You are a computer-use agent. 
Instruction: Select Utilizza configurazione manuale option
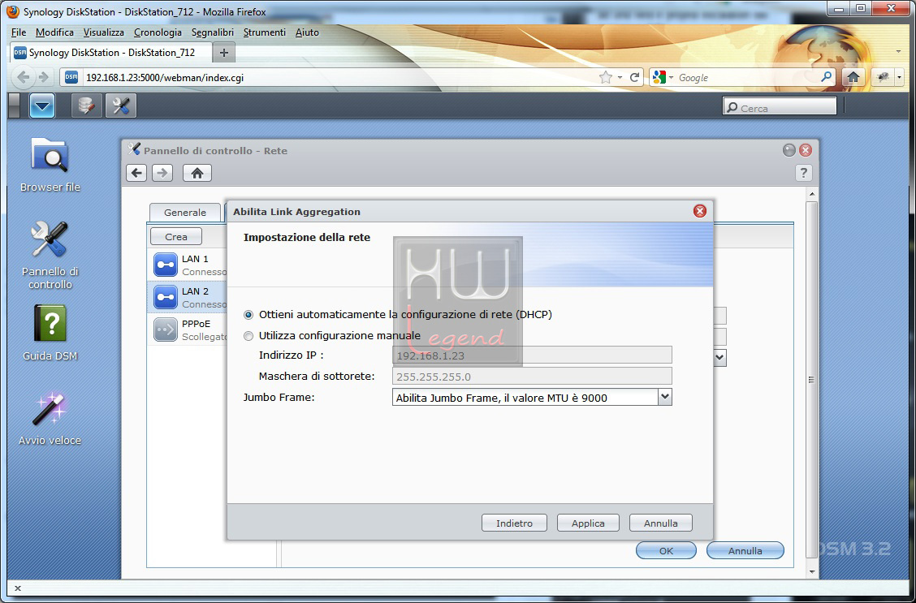point(248,336)
